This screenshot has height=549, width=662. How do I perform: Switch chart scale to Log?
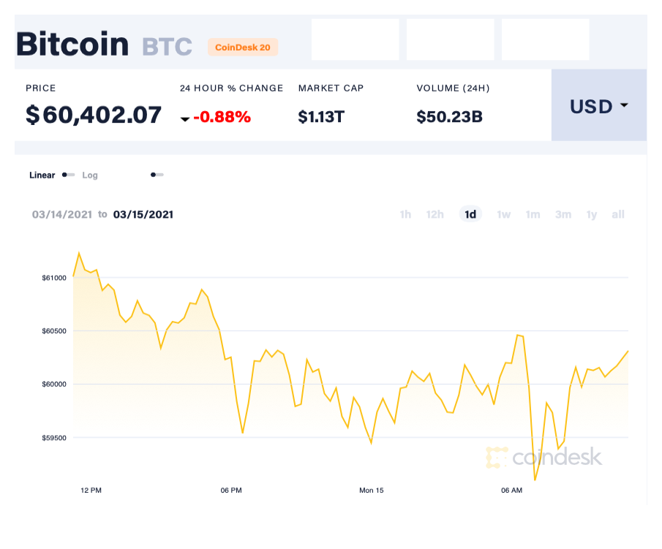tap(90, 175)
